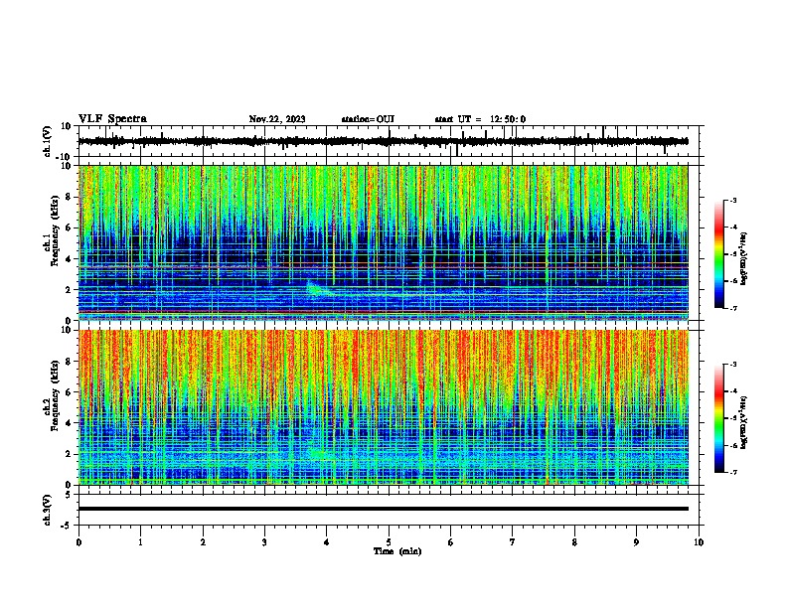Click the "ch.1(V)" waveform axis label
Image resolution: width=787 pixels, height=608 pixels.
48,141
